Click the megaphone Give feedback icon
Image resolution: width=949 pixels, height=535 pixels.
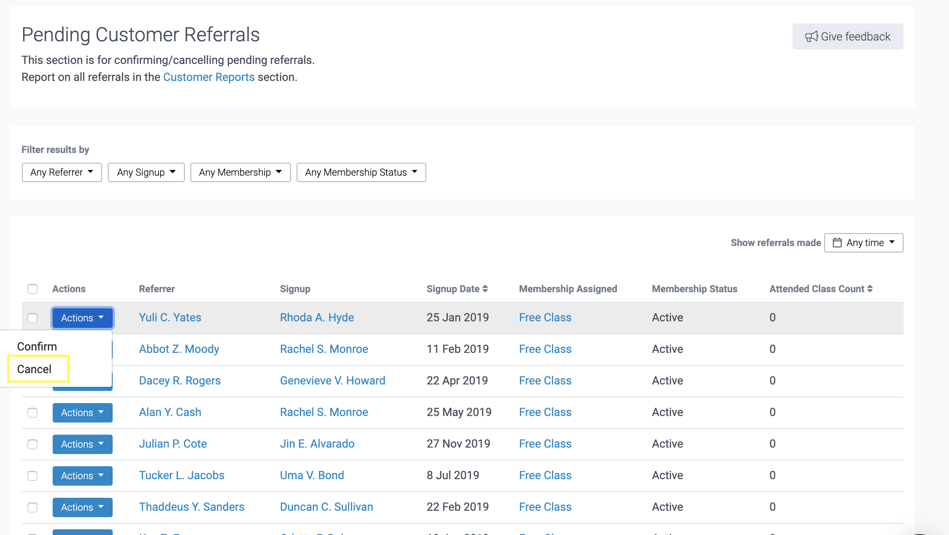coord(811,37)
